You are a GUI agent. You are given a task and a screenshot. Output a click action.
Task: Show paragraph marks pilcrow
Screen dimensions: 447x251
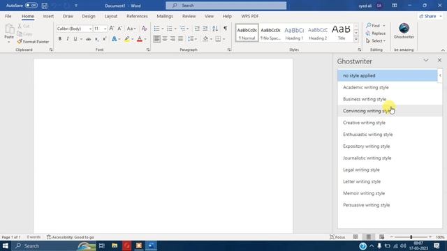226,29
